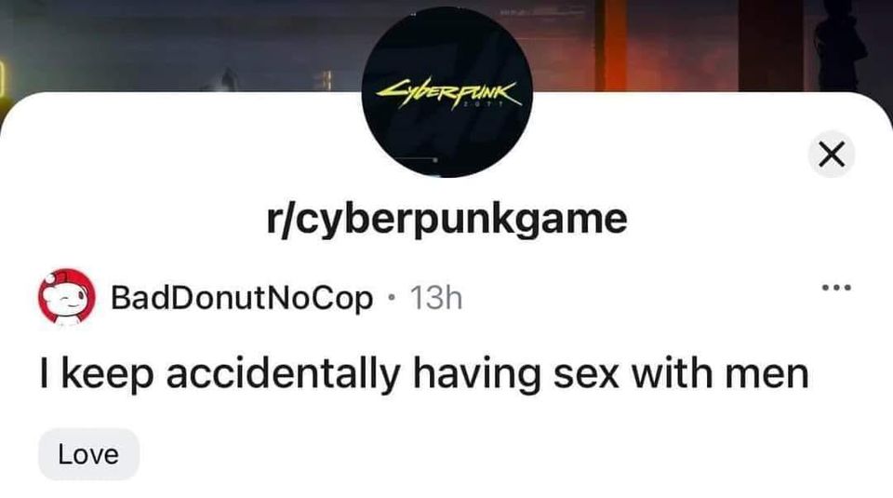Click the word accidentally in the title
Viewport: 893px width, 498px height.
283,374
